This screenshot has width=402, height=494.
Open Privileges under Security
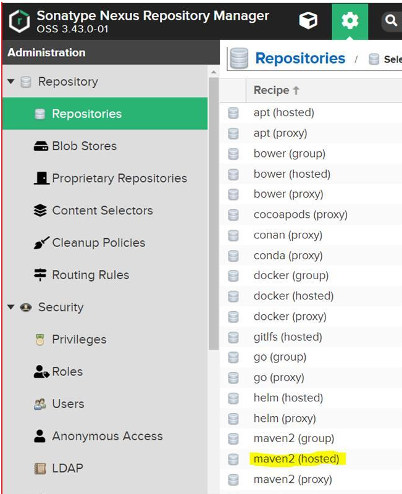pyautogui.click(x=79, y=339)
